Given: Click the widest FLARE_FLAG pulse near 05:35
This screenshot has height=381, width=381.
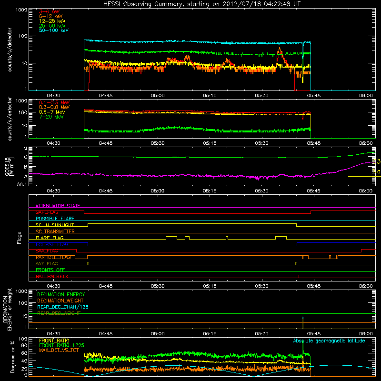Looking at the screenshot, I should tap(281, 238).
